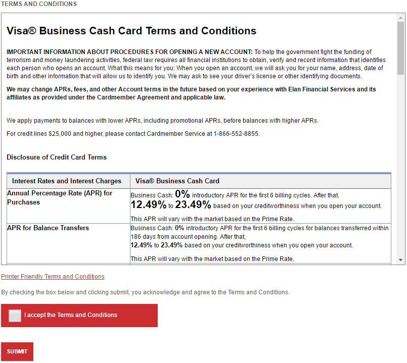Click the large '0%' introductory purchase APR
Image resolution: width=407 pixels, height=363 pixels.
[x=183, y=194]
